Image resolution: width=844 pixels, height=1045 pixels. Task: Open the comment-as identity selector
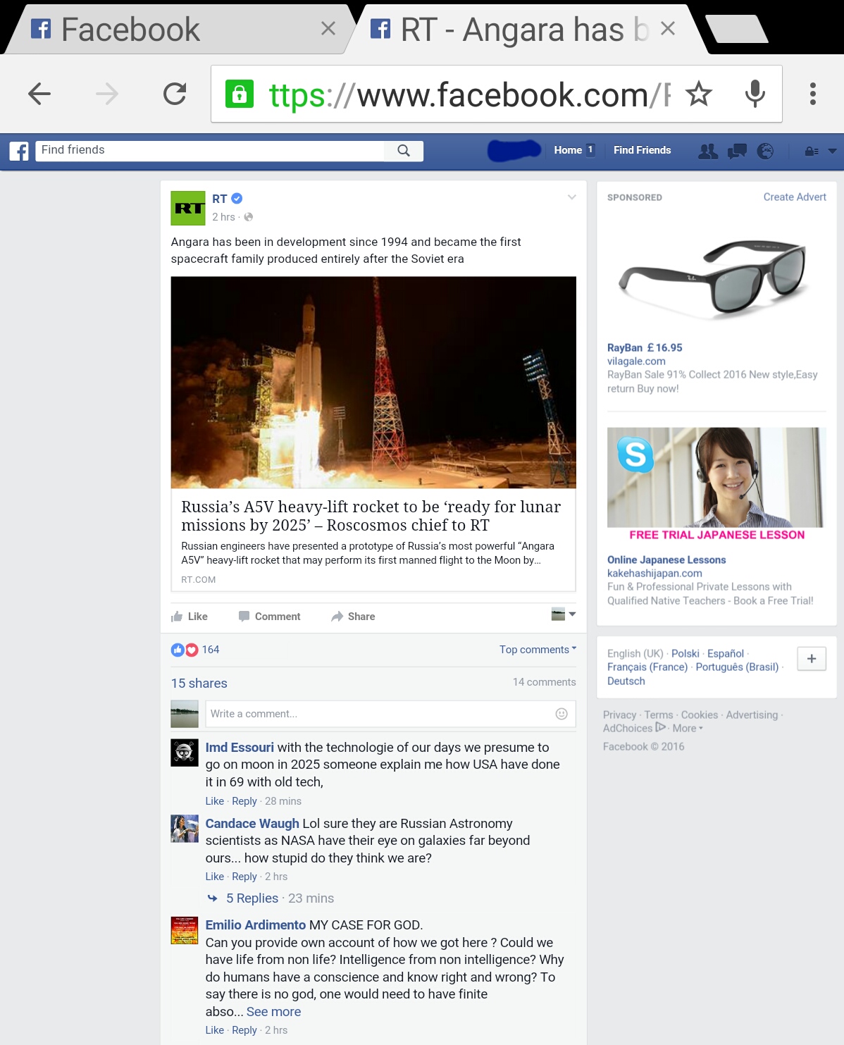[564, 614]
